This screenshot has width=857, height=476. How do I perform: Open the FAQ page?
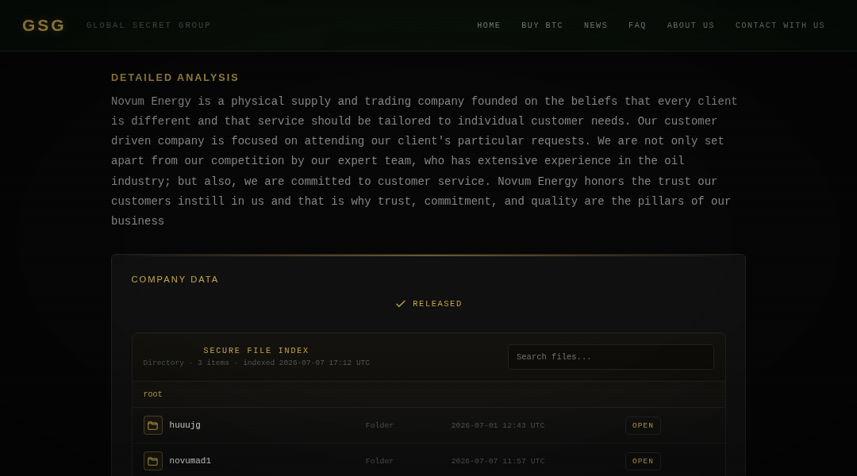tap(637, 25)
